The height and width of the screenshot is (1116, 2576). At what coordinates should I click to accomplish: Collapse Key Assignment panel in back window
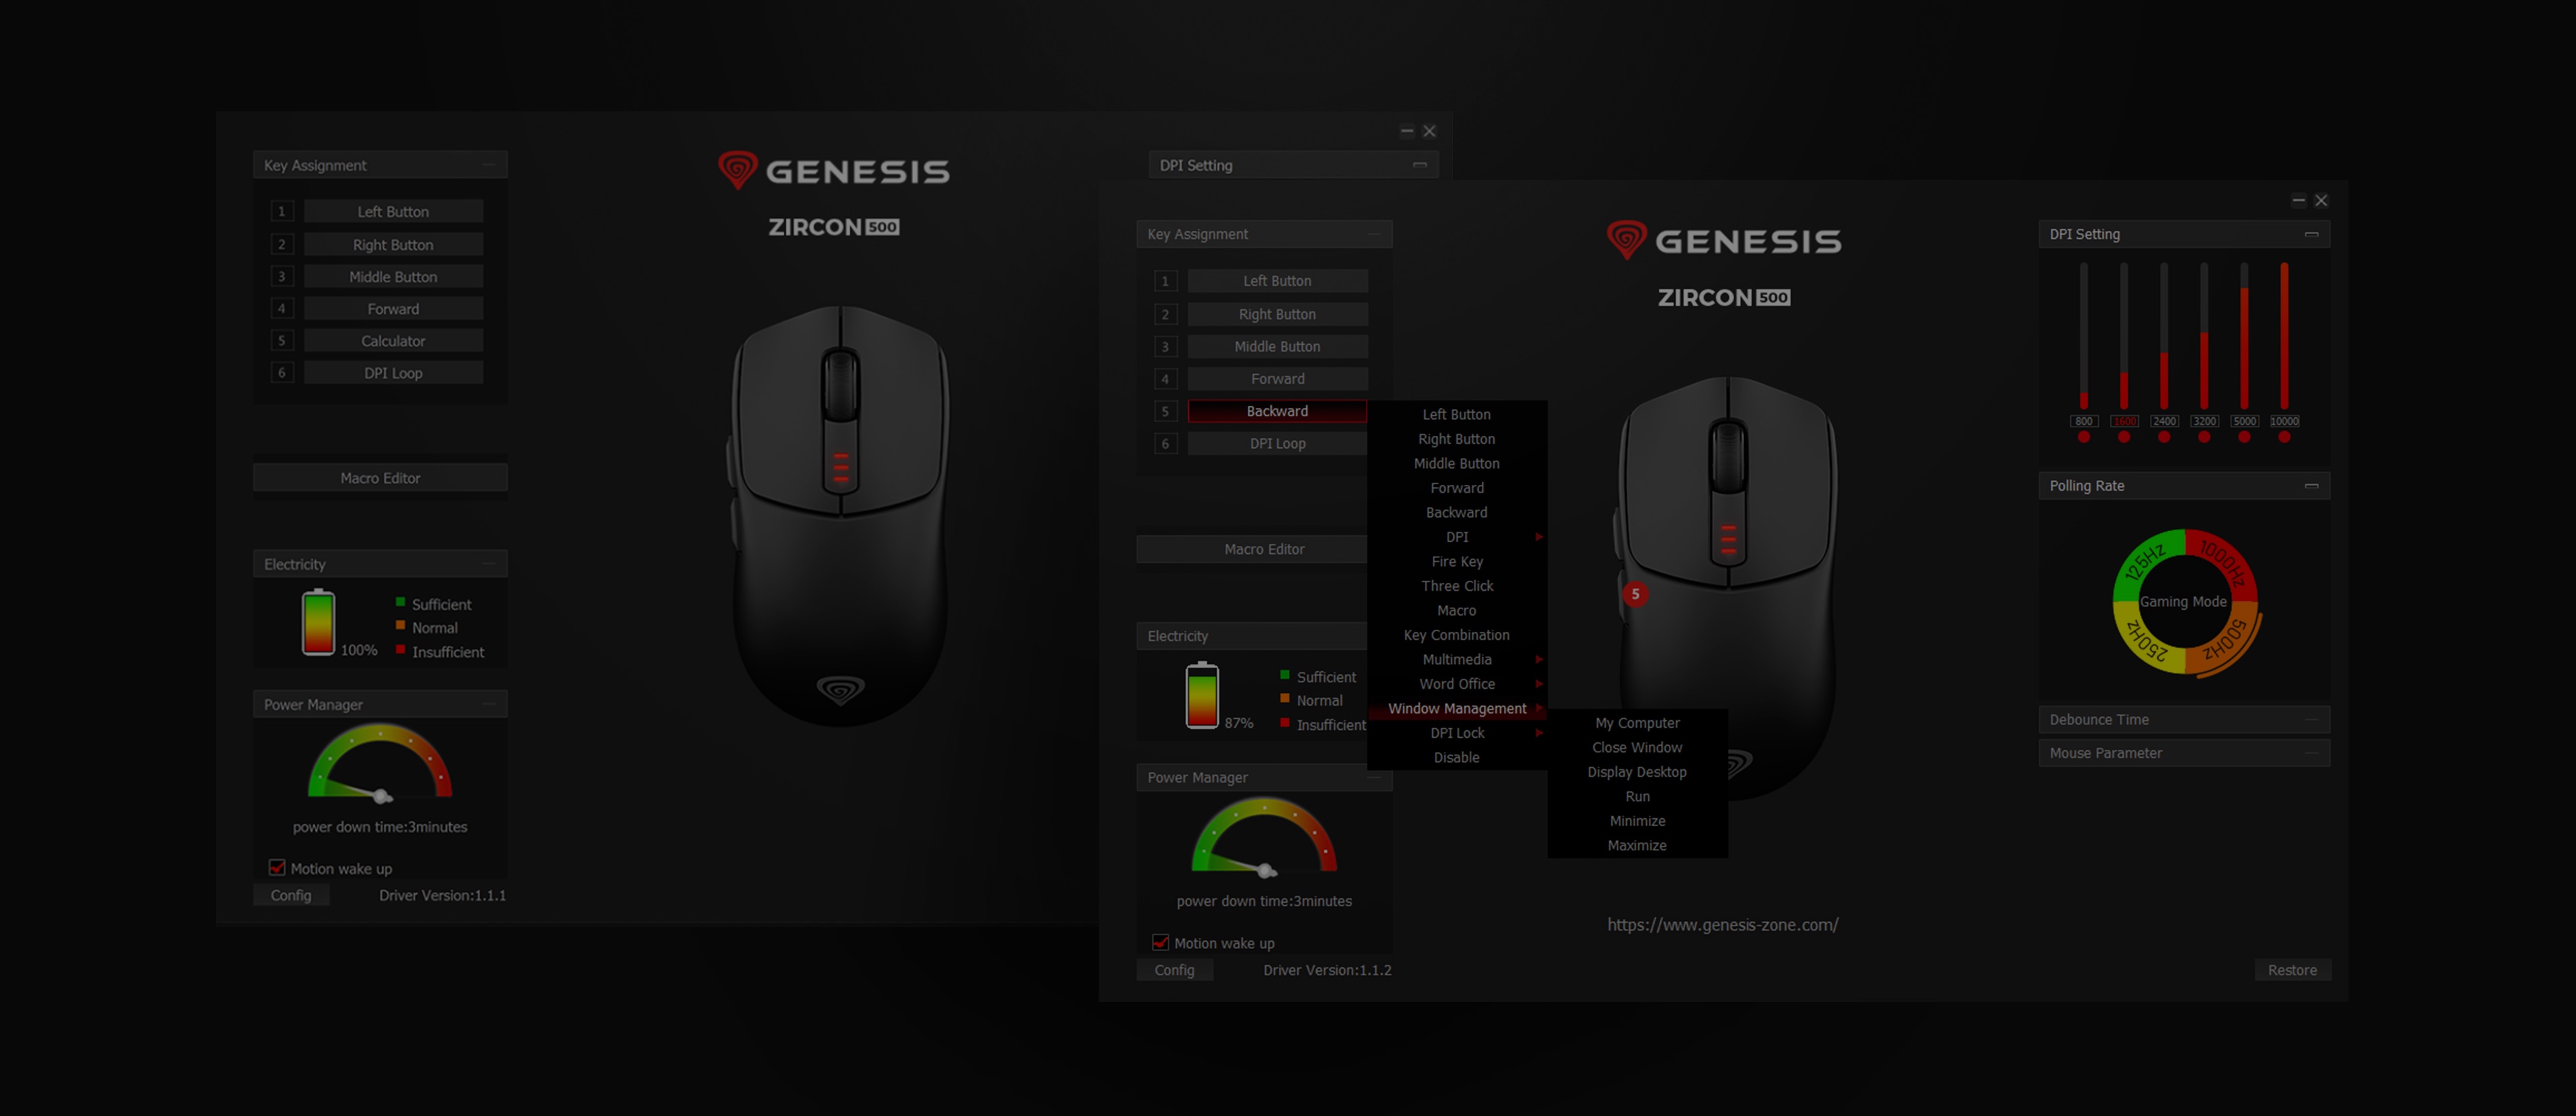click(x=489, y=165)
